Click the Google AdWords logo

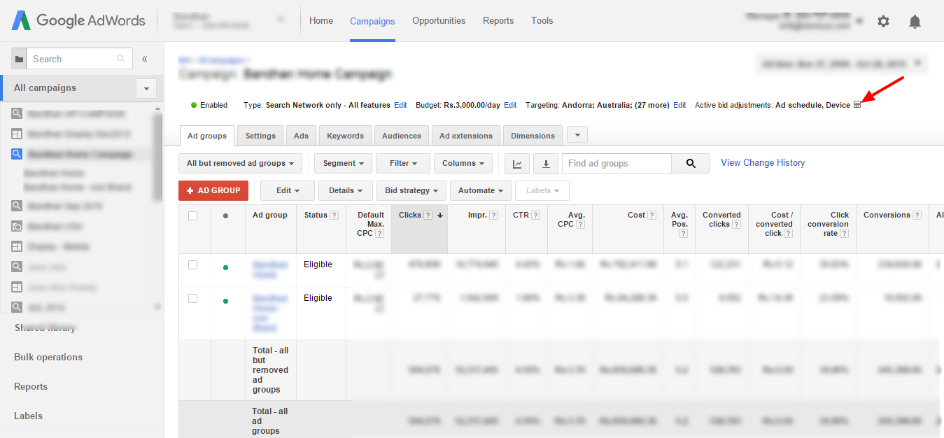point(78,20)
